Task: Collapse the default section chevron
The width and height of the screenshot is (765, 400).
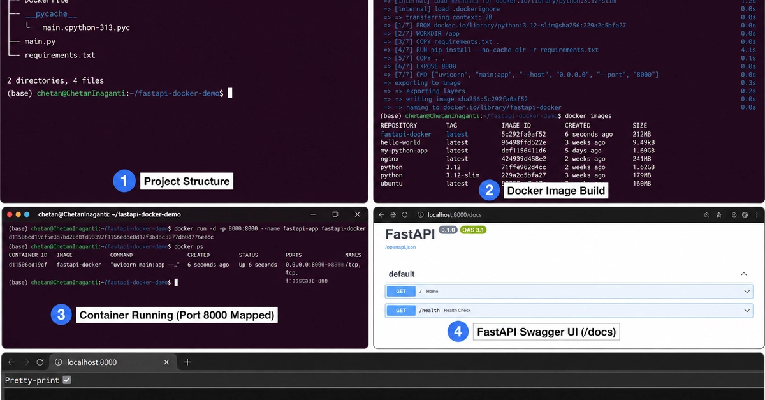Action: coord(743,274)
